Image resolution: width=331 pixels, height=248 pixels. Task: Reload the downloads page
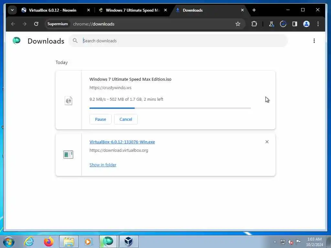point(36,24)
